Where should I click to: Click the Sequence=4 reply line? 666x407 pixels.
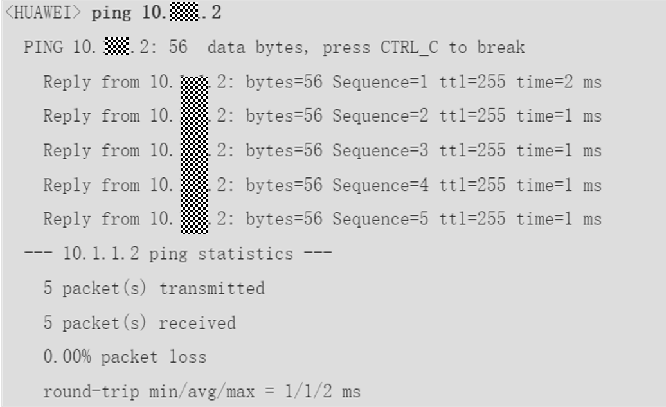click(x=322, y=185)
